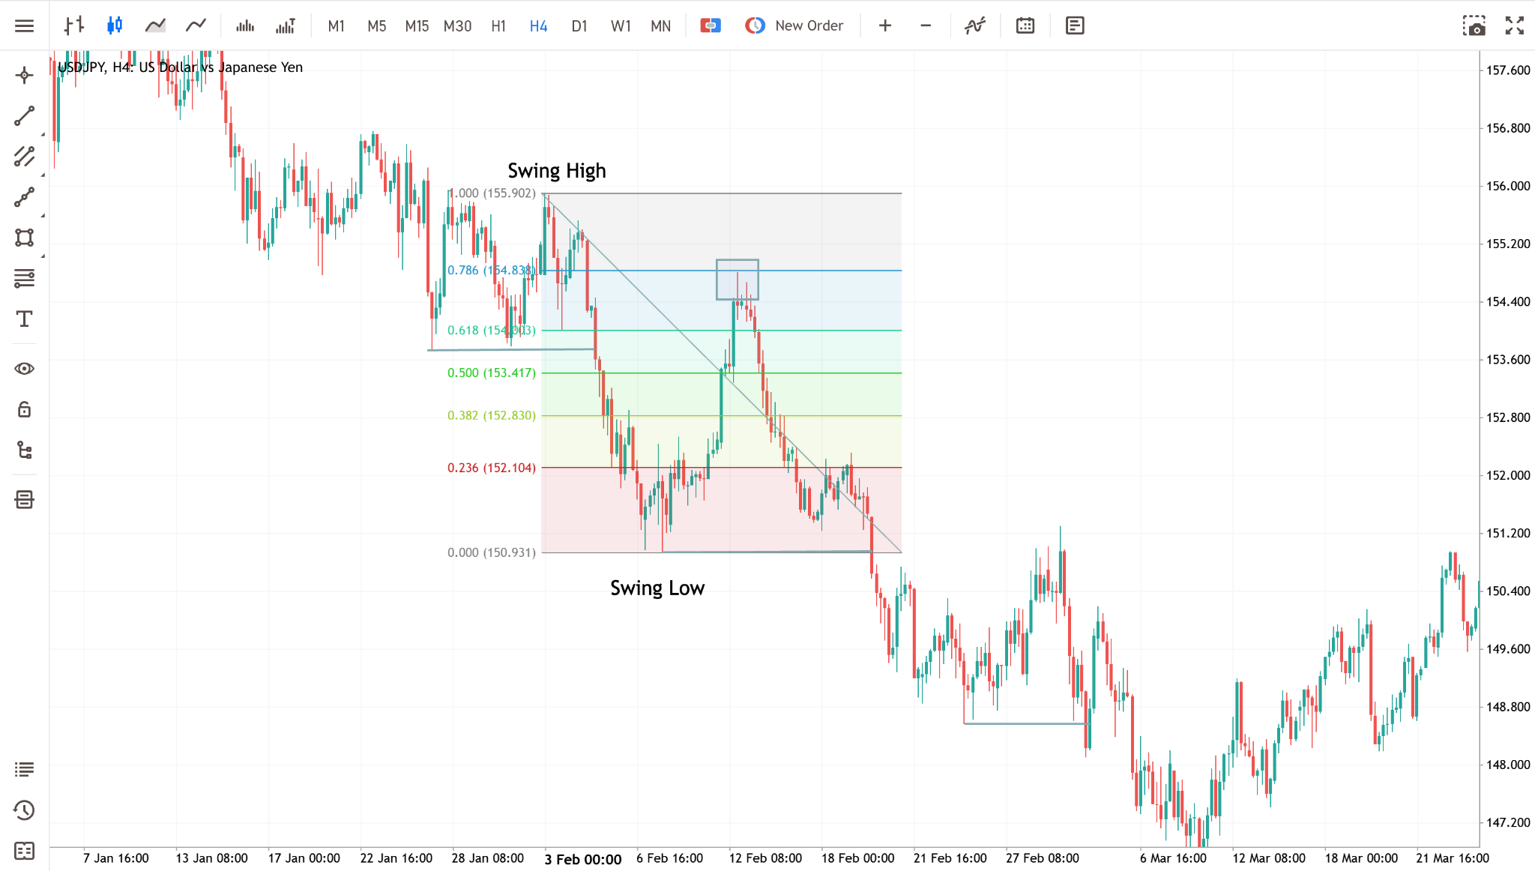Open the polyline drawing tool
This screenshot has height=871, width=1535.
(24, 197)
